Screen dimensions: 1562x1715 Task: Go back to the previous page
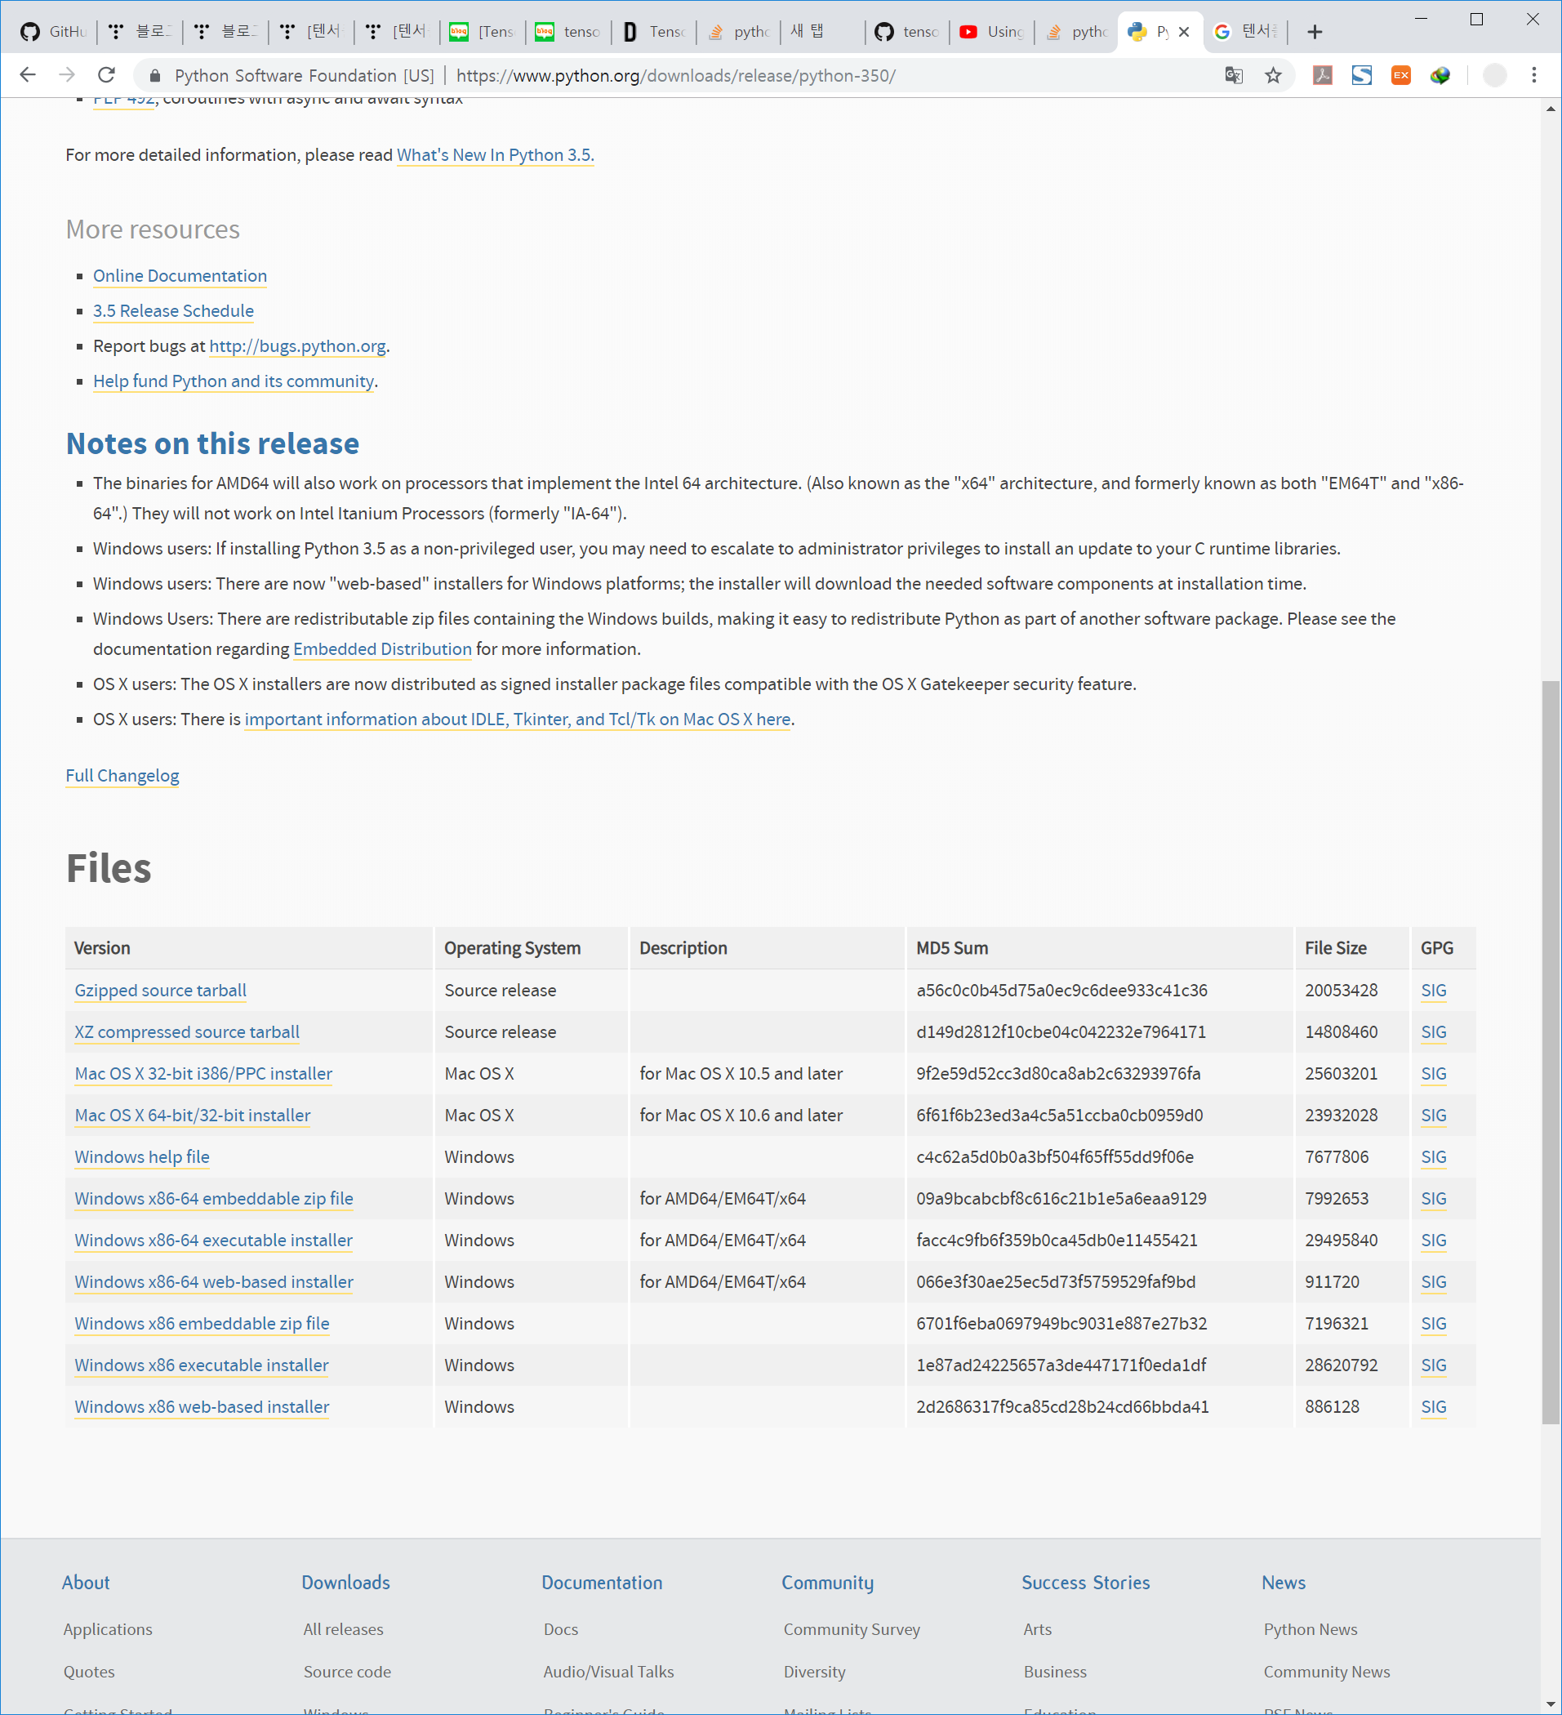(x=28, y=75)
